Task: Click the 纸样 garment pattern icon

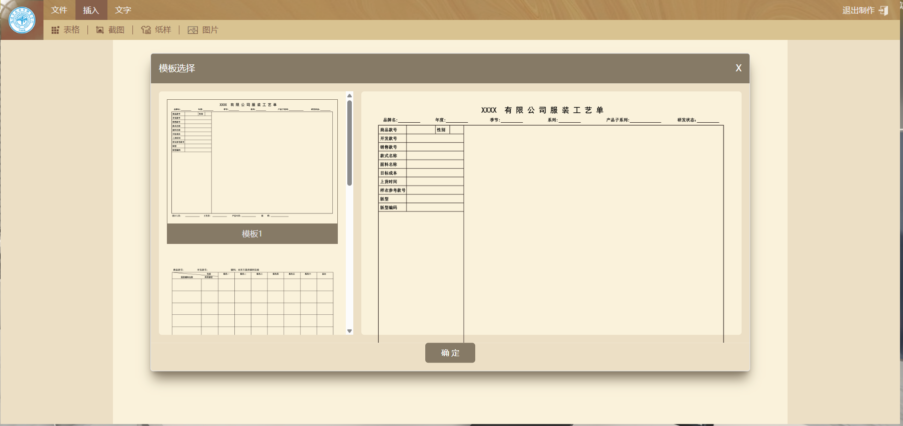Action: pos(146,30)
